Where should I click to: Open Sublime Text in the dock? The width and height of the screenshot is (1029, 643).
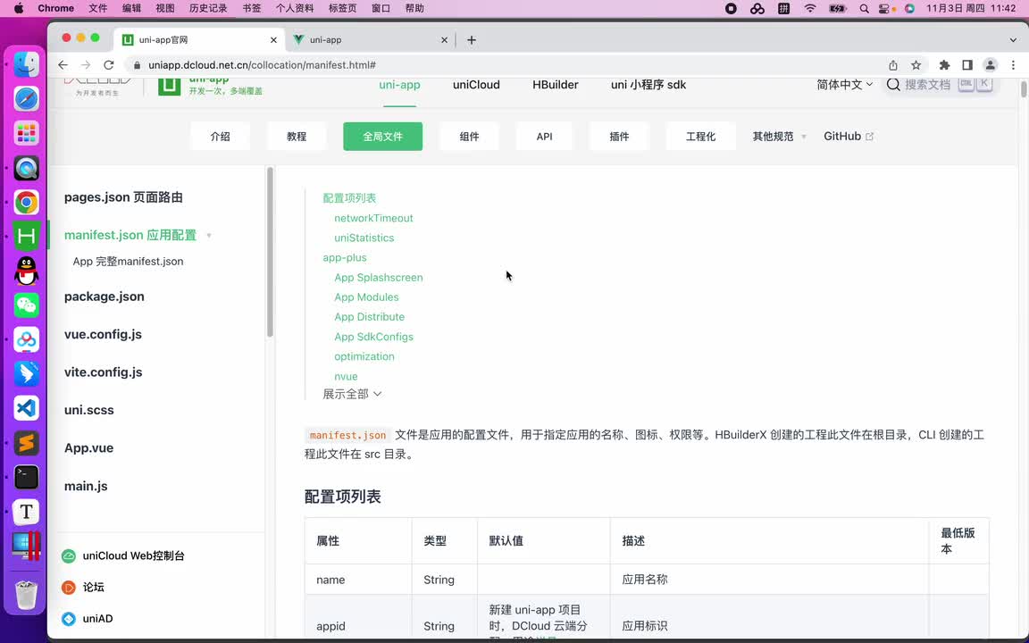click(x=26, y=443)
